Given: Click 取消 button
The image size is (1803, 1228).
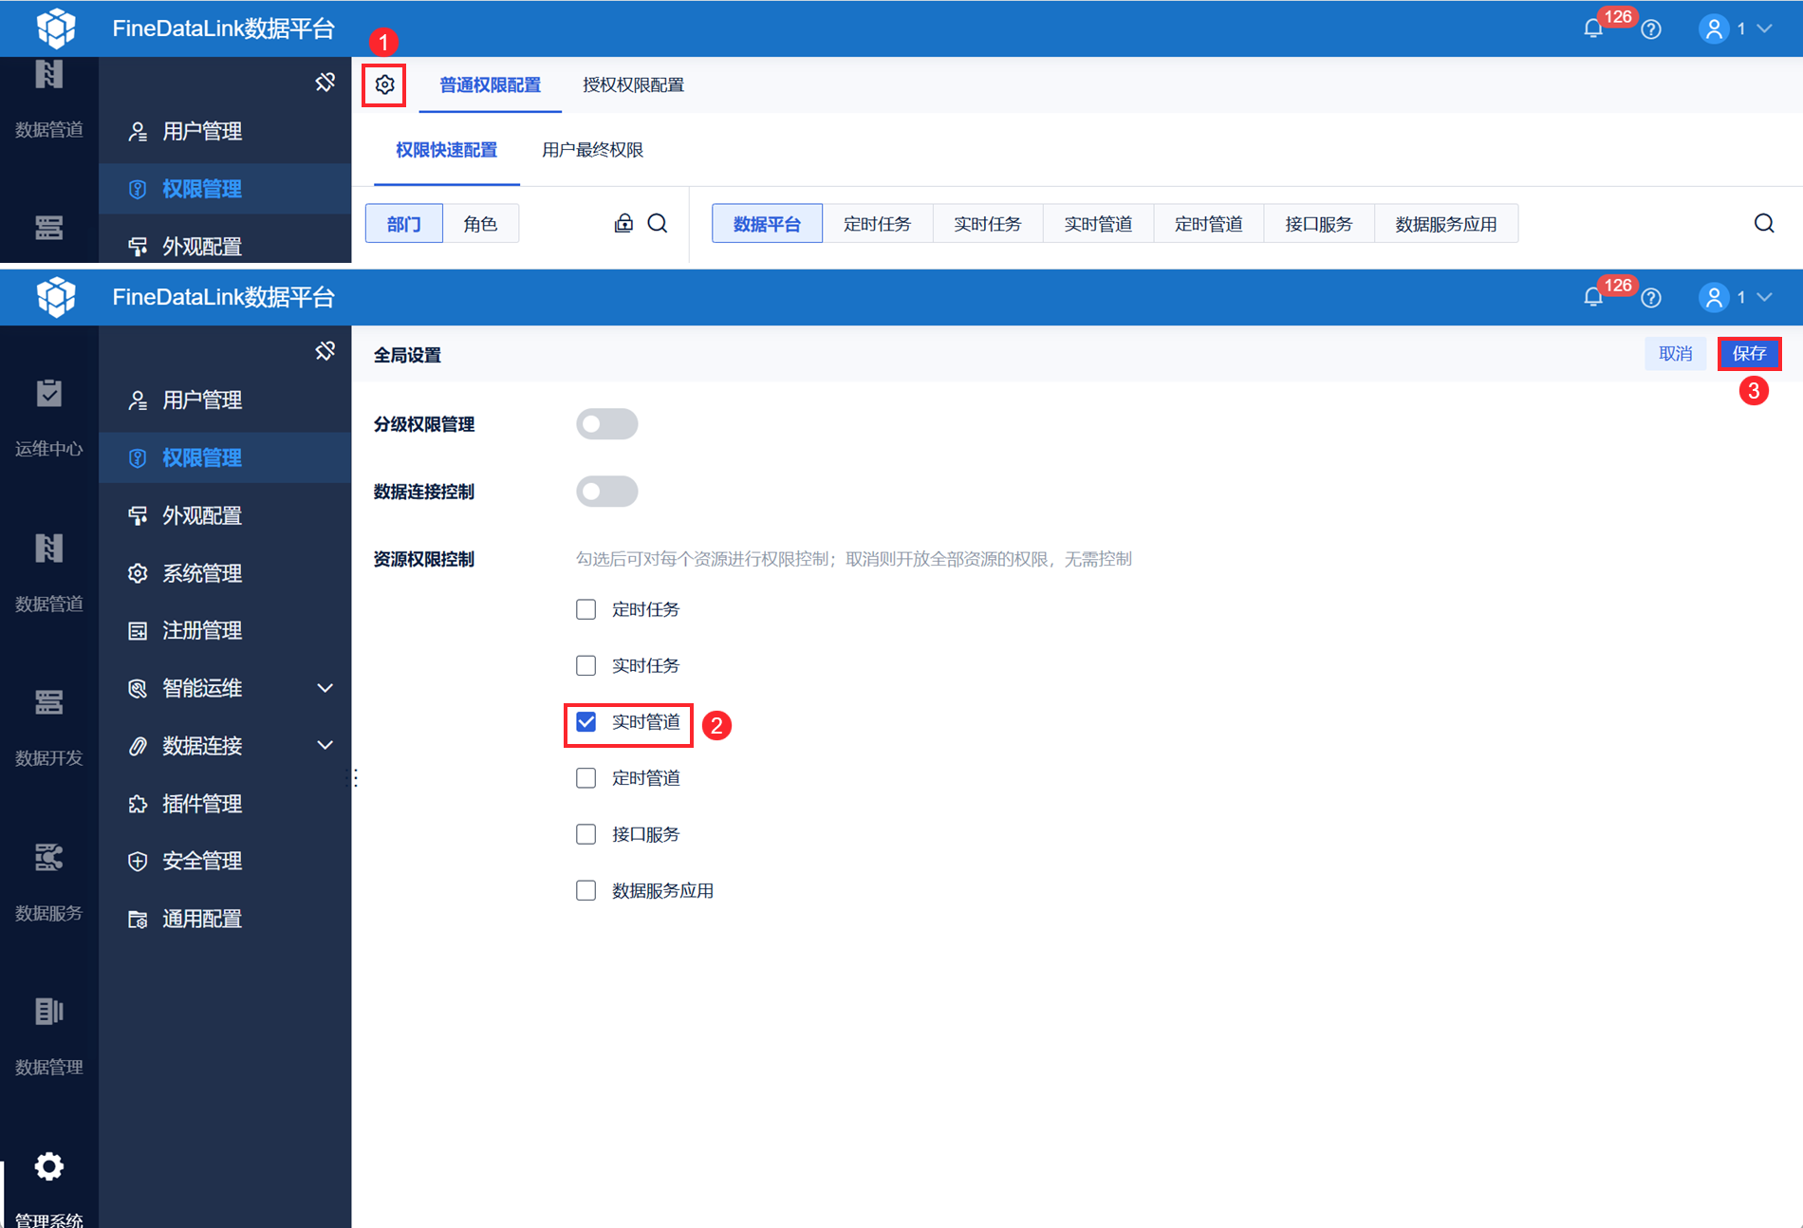Looking at the screenshot, I should (1676, 354).
